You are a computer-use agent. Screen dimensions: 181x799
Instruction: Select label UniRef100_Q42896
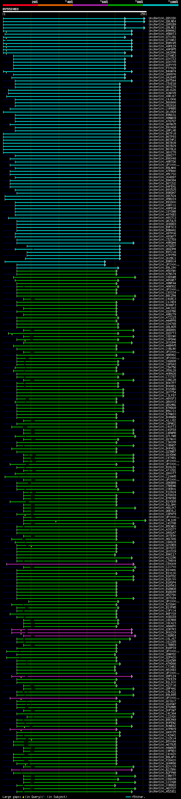[x=162, y=53]
